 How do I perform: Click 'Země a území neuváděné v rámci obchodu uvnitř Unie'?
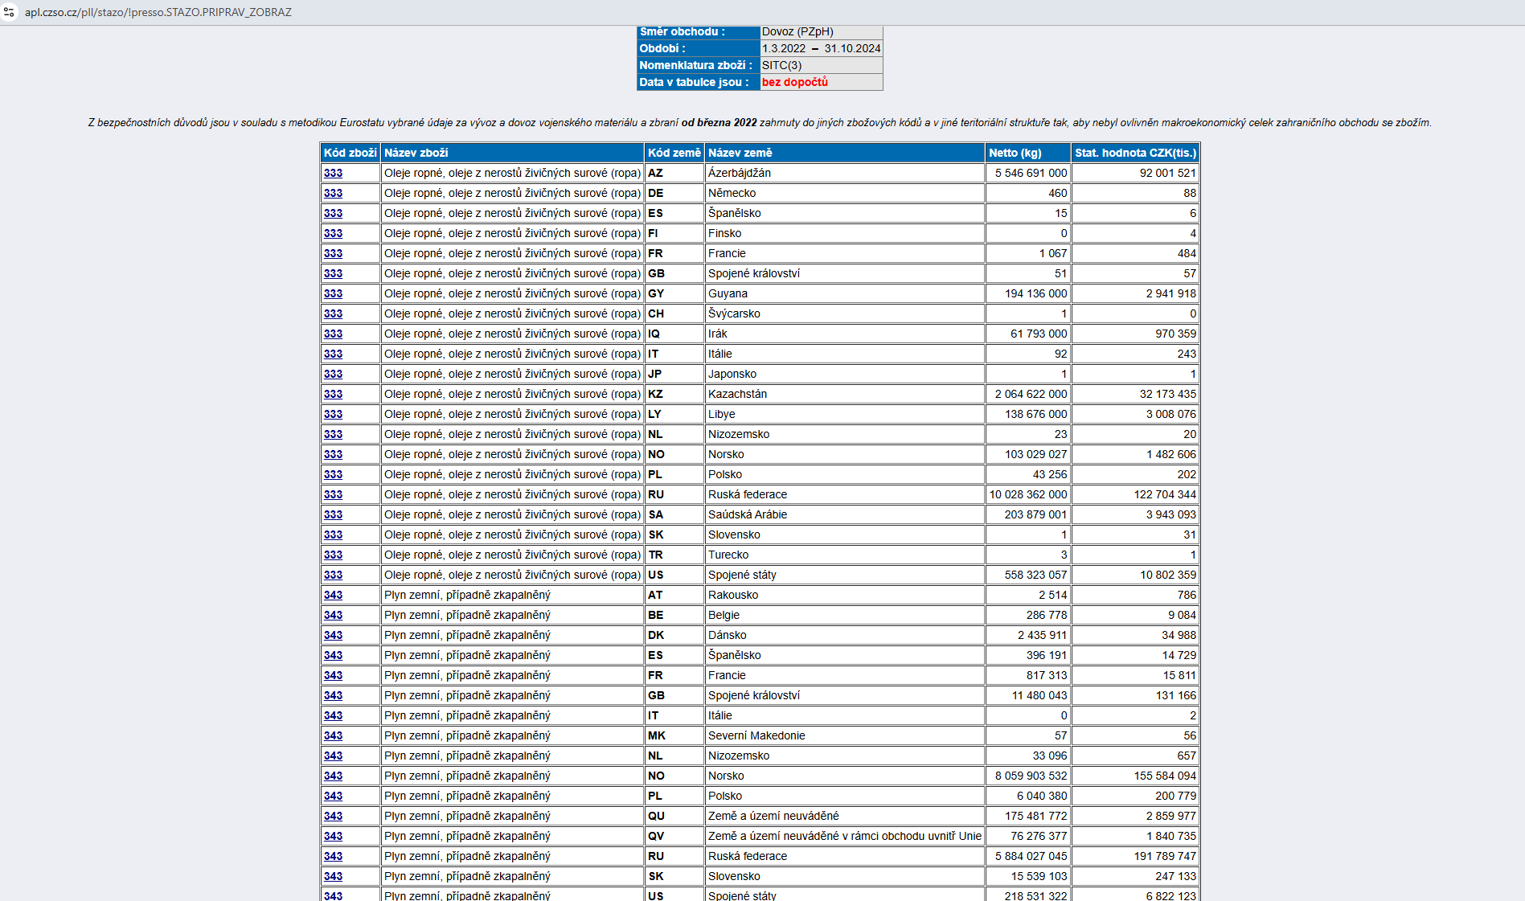[x=845, y=836]
